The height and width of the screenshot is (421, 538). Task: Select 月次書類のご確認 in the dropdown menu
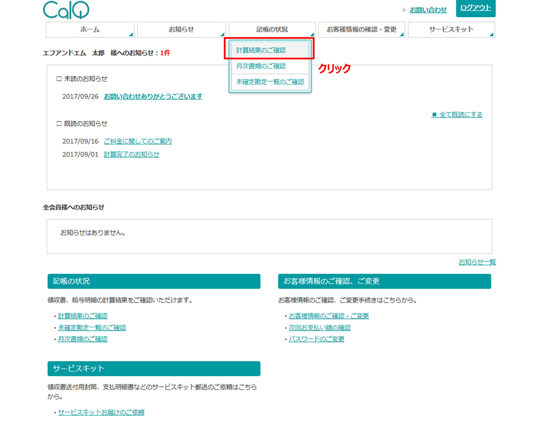click(270, 66)
